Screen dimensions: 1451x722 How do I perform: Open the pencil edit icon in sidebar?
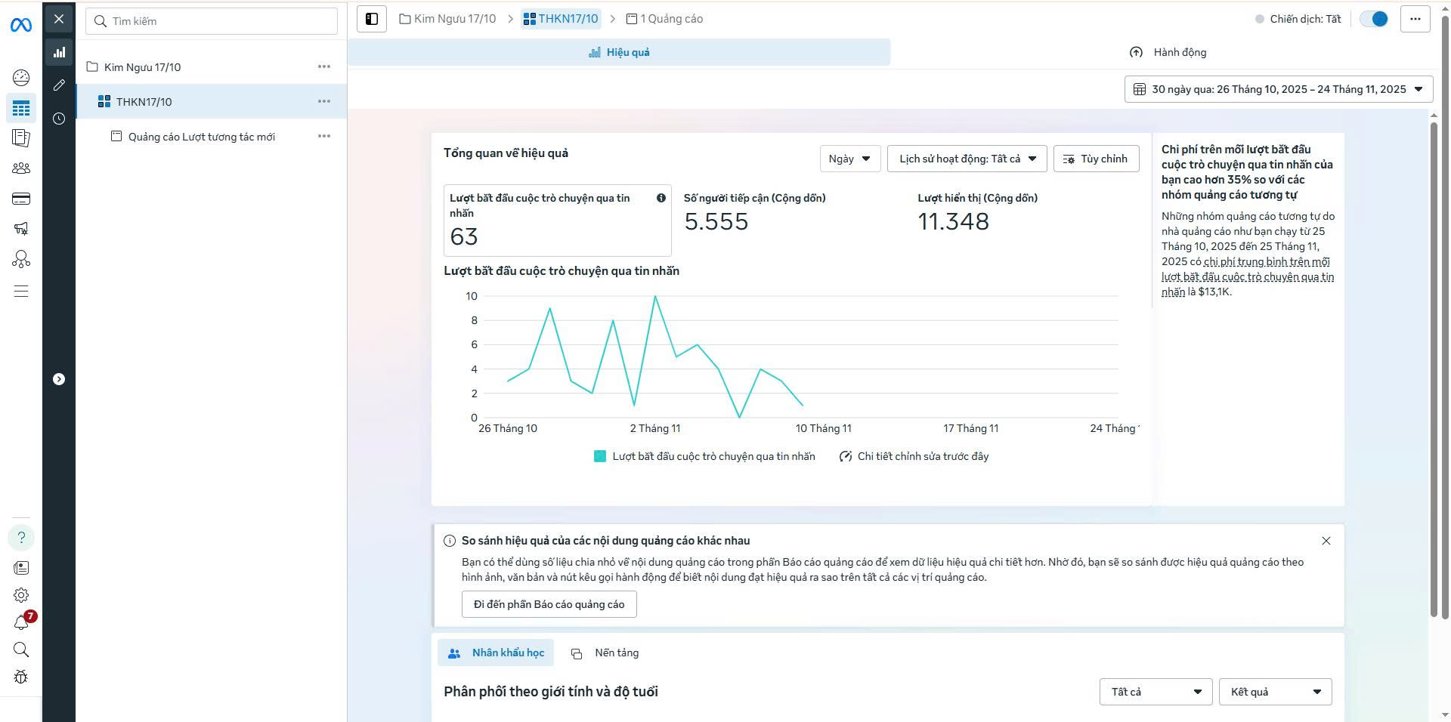59,85
